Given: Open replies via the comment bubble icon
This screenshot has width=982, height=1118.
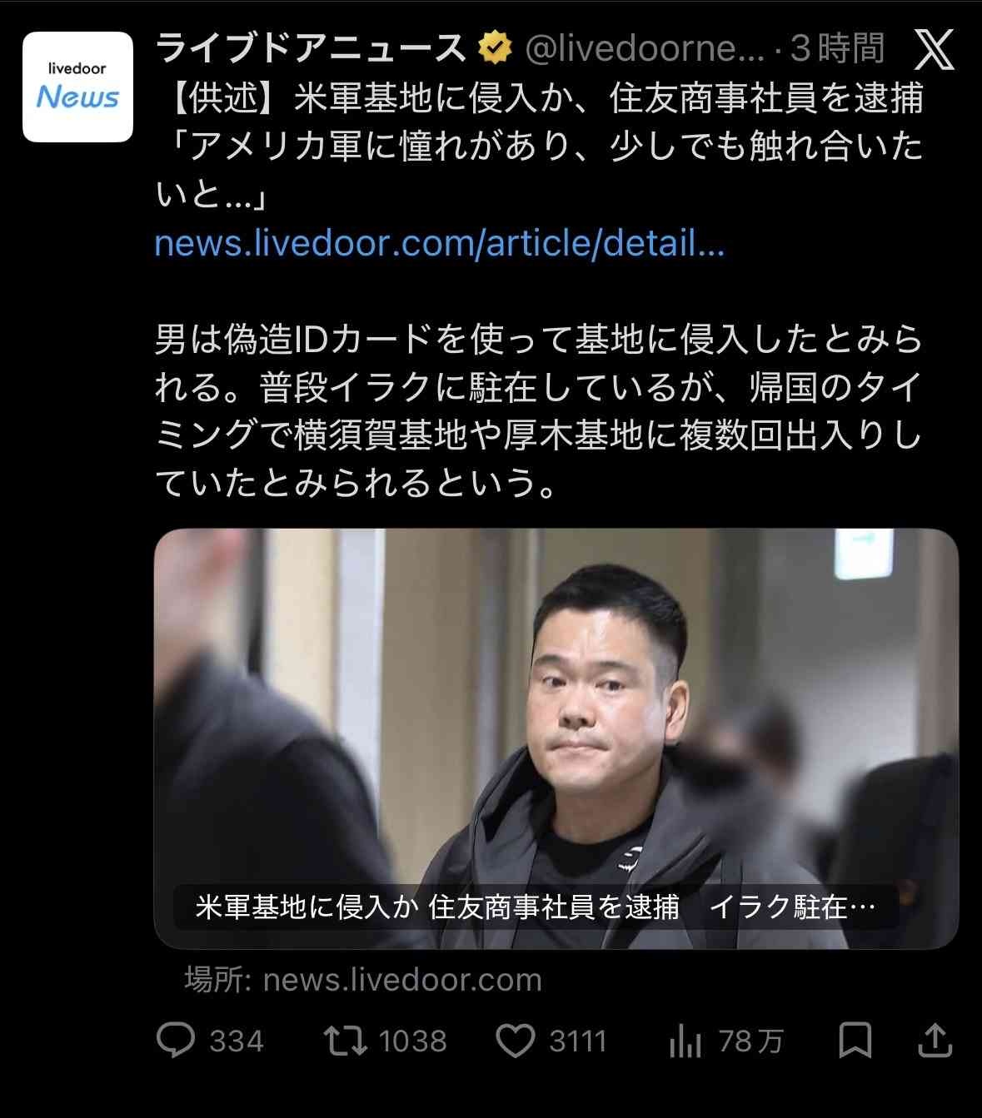Looking at the screenshot, I should coord(176,1041).
